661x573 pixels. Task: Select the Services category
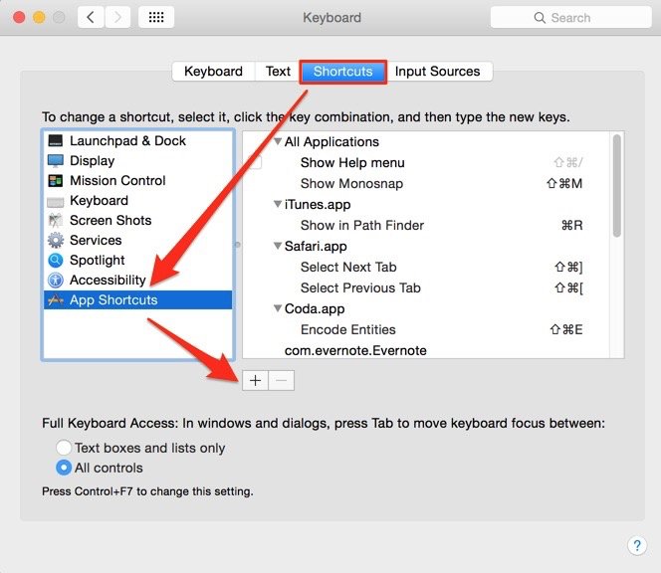tap(137, 240)
